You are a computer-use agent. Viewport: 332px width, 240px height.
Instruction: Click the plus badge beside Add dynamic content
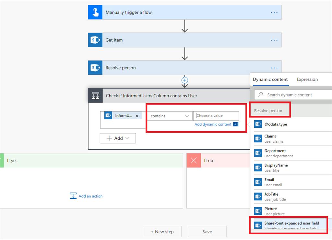point(236,124)
